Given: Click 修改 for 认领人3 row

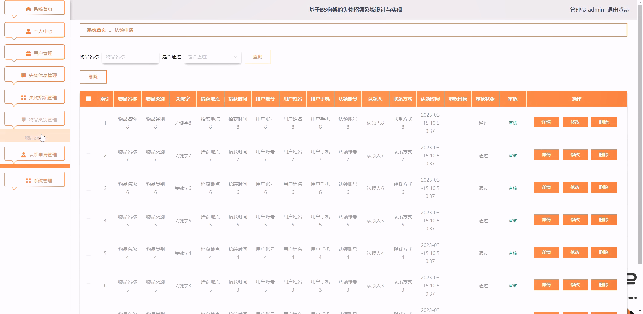Looking at the screenshot, I should (x=575, y=285).
